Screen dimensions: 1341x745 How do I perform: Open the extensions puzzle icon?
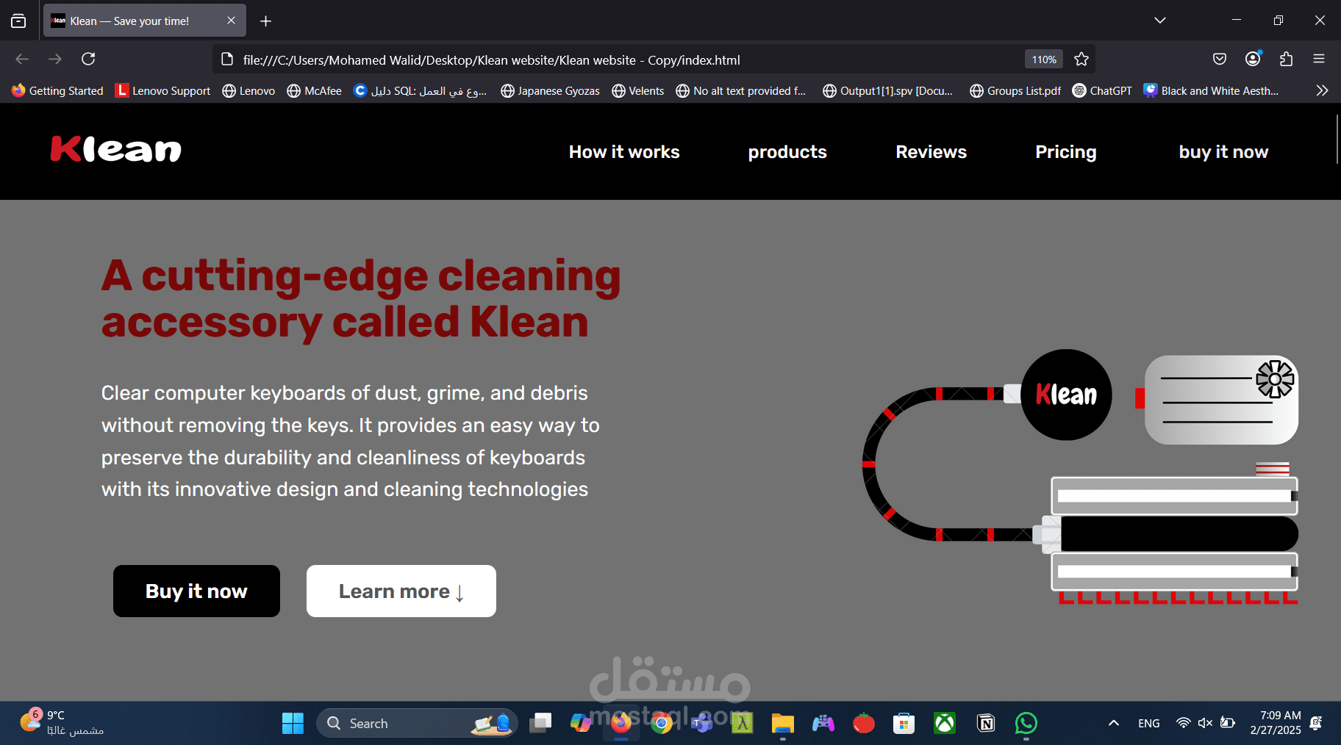(x=1286, y=59)
